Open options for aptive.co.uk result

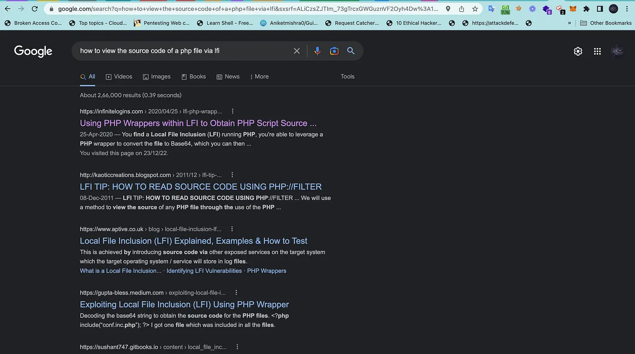point(232,229)
